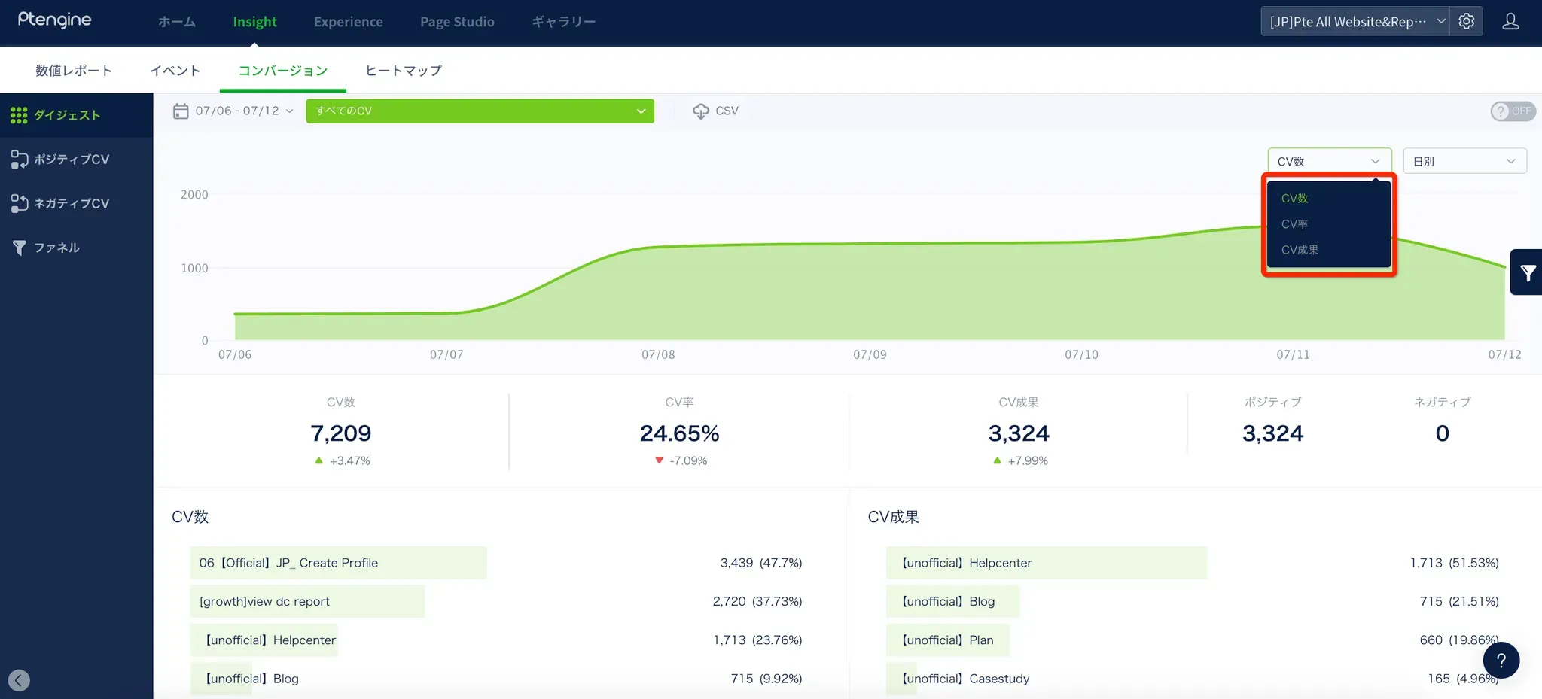Click the CSV download cloud icon

click(x=701, y=111)
